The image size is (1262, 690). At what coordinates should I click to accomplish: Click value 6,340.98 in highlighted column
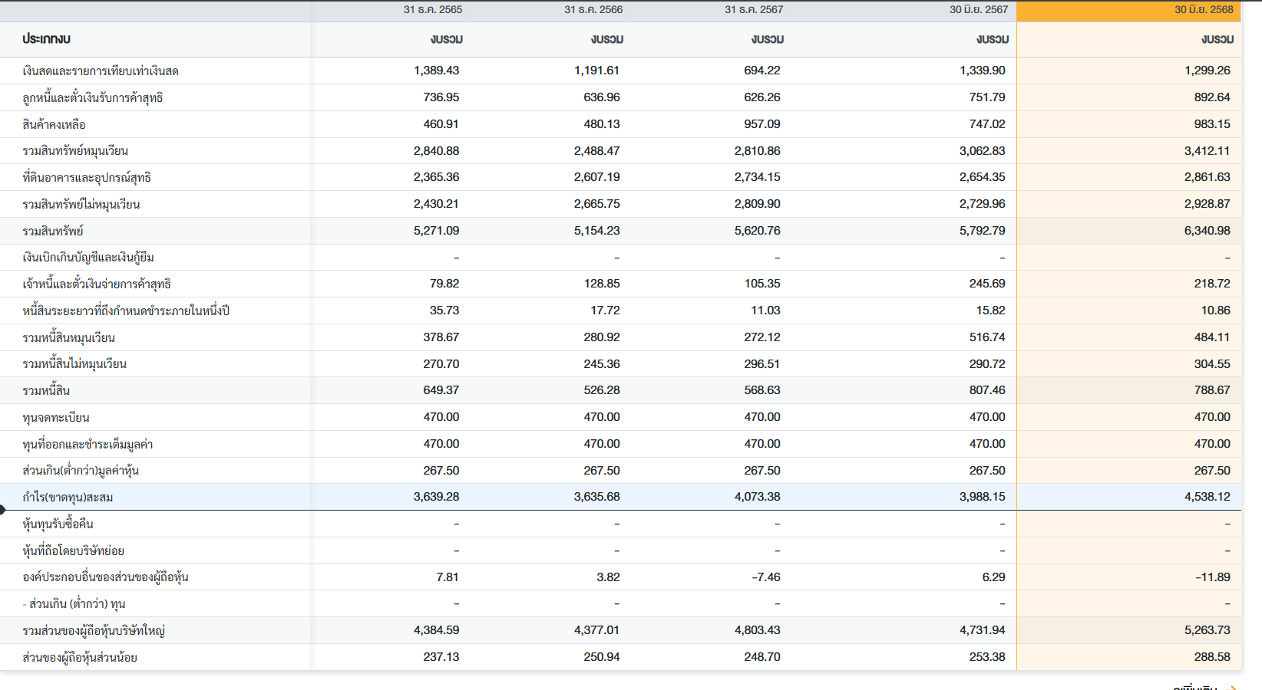point(1207,231)
